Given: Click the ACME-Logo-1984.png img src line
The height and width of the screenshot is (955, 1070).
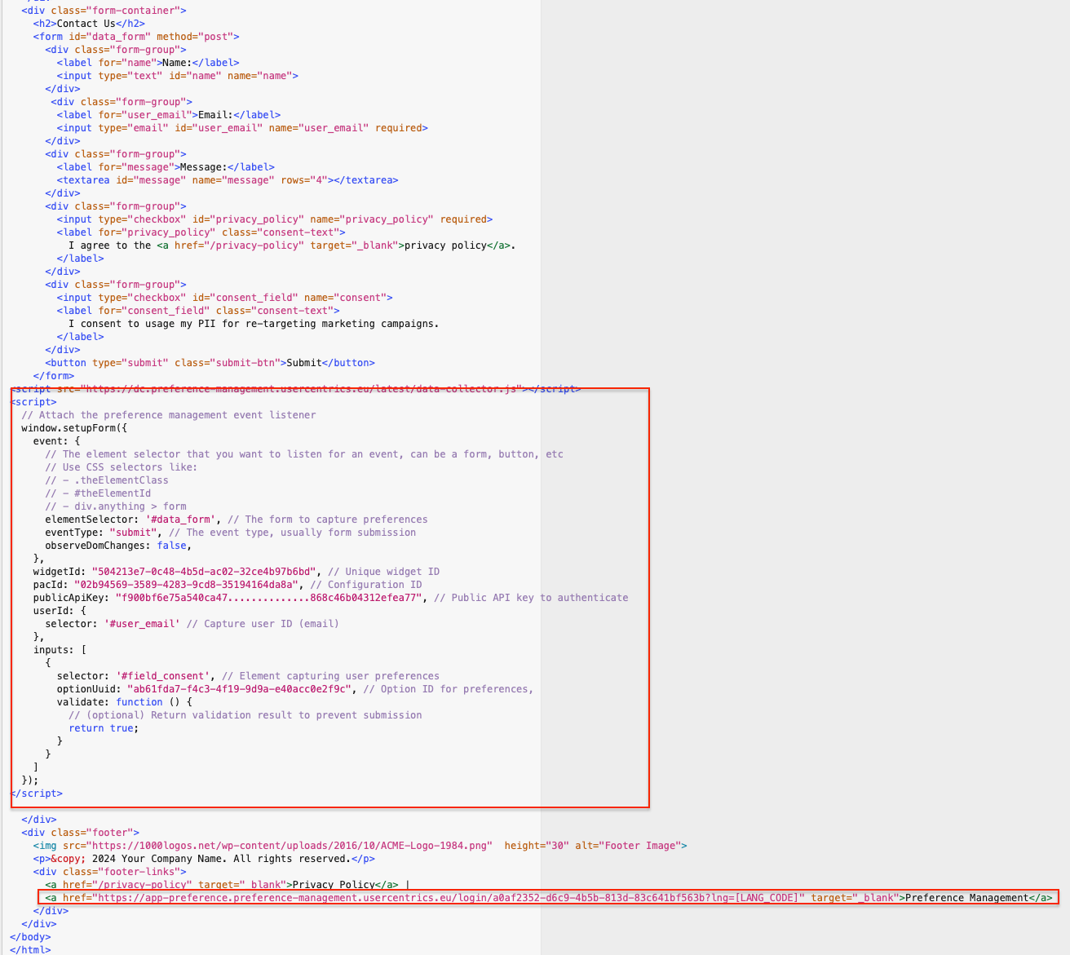Looking at the screenshot, I should click(360, 846).
